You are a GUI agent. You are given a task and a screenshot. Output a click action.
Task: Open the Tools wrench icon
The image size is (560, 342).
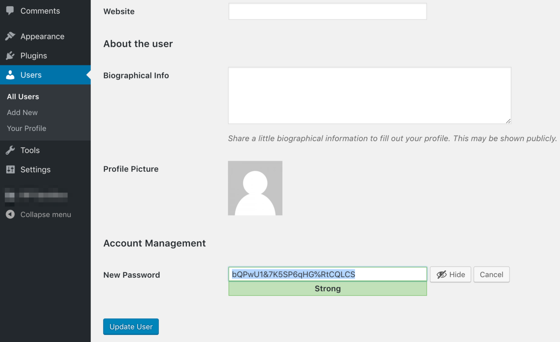click(x=10, y=150)
